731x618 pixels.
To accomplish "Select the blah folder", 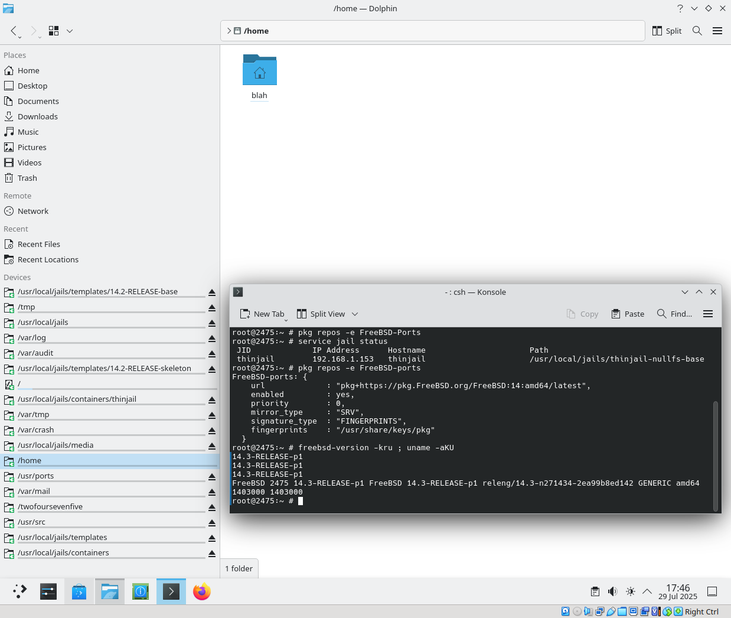I will (x=259, y=77).
